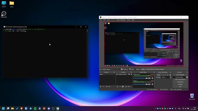Screen dimensions: 198x111
Task: Pop out the Scene Transitions dock
Action: pyautogui.click(x=170, y=72)
